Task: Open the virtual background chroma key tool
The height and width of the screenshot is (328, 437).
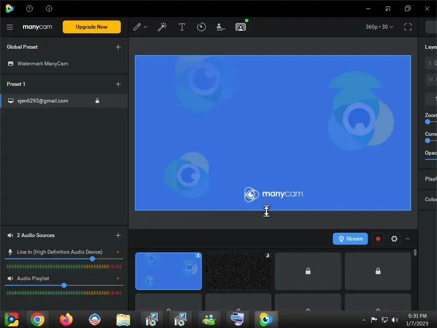Action: (241, 27)
